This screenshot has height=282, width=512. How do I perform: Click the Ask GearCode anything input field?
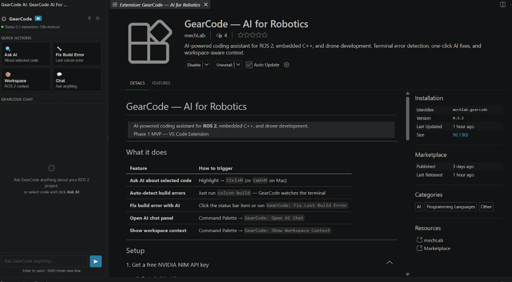point(44,261)
